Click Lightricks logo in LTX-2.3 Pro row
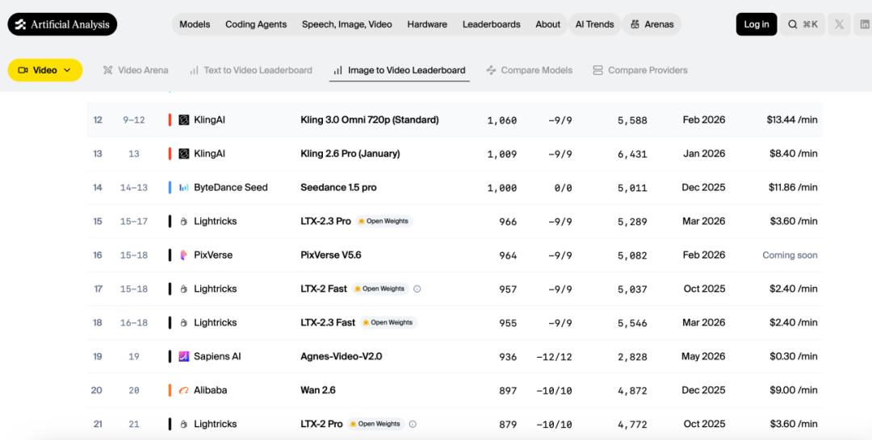This screenshot has height=440, width=872. click(x=184, y=222)
